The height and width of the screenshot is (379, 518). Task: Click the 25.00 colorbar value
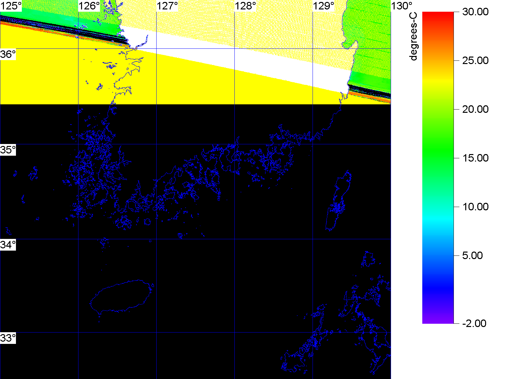click(x=475, y=60)
